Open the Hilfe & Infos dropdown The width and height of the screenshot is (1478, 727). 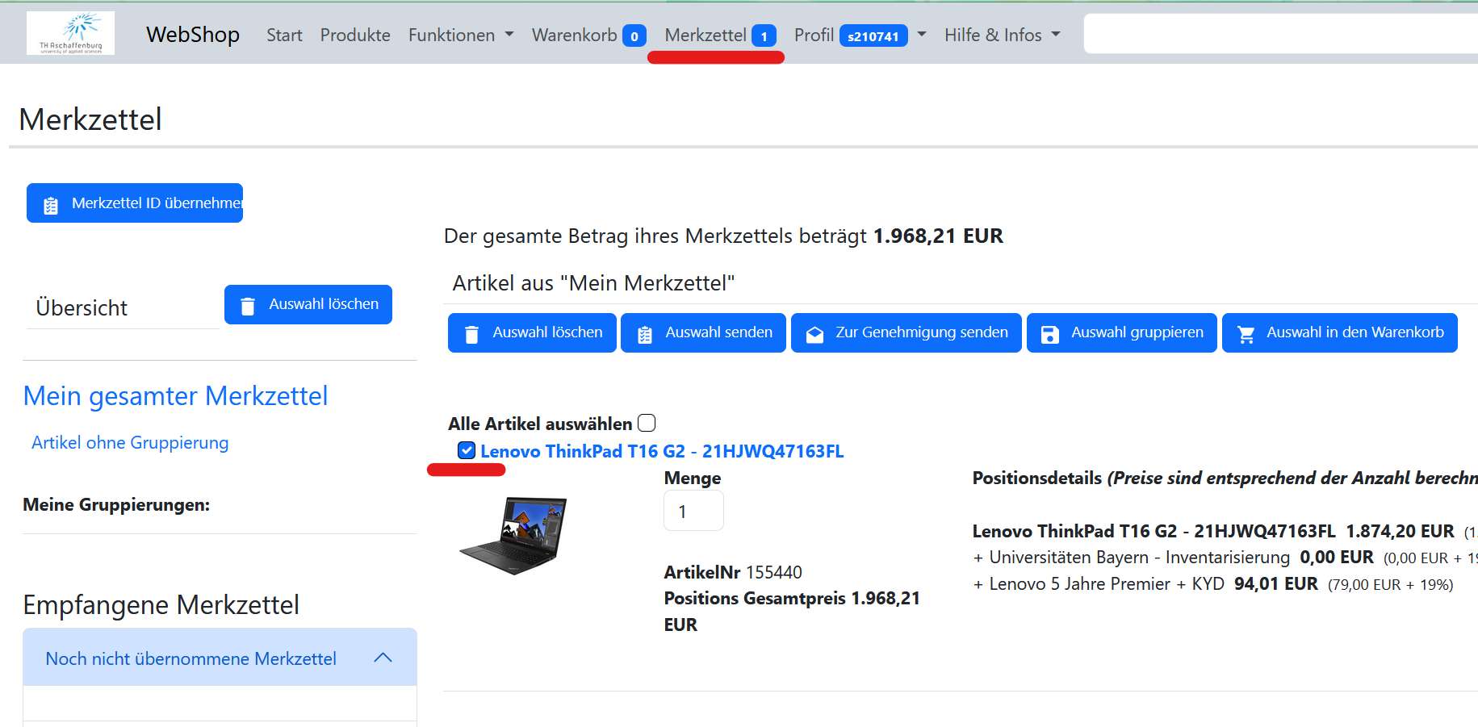1002,35
